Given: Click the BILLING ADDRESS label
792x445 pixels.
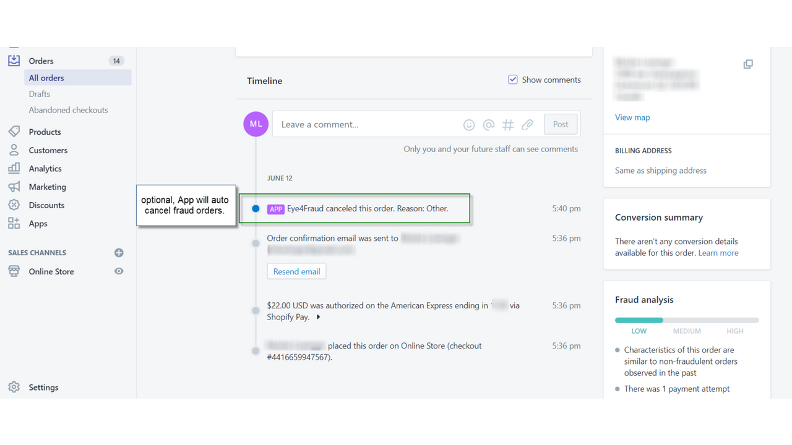Looking at the screenshot, I should coord(643,151).
